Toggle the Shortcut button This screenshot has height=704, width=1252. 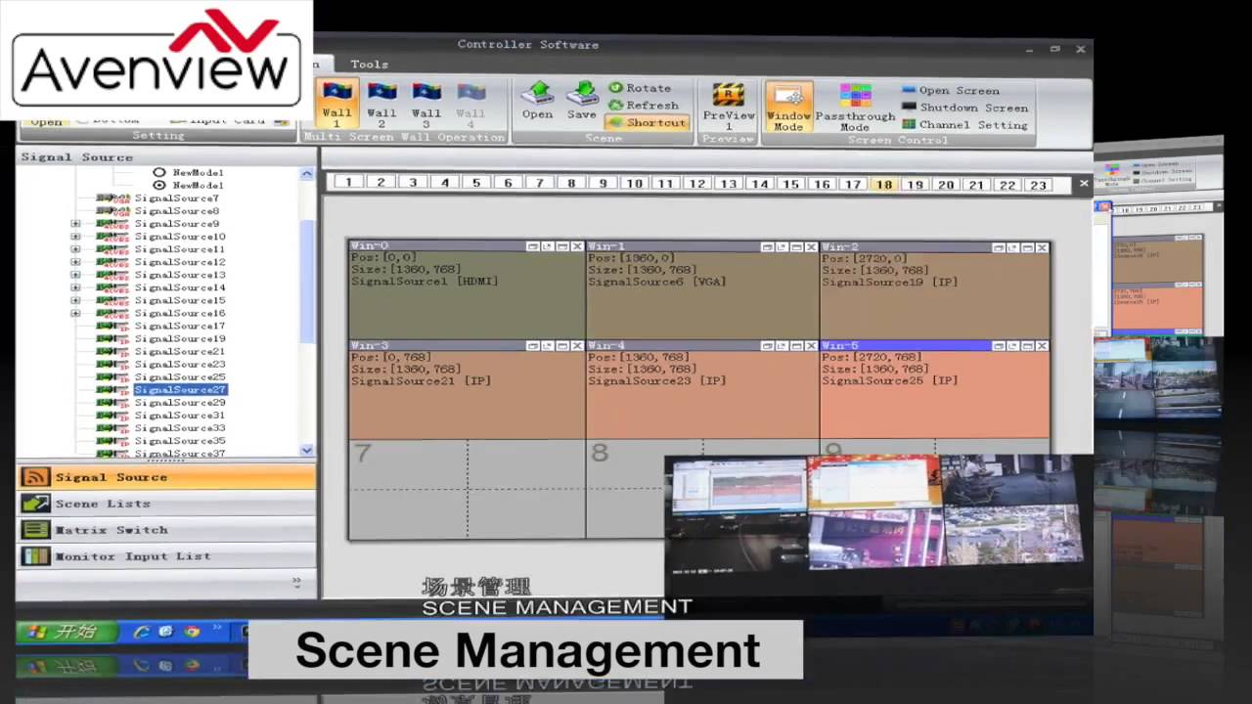pos(646,122)
